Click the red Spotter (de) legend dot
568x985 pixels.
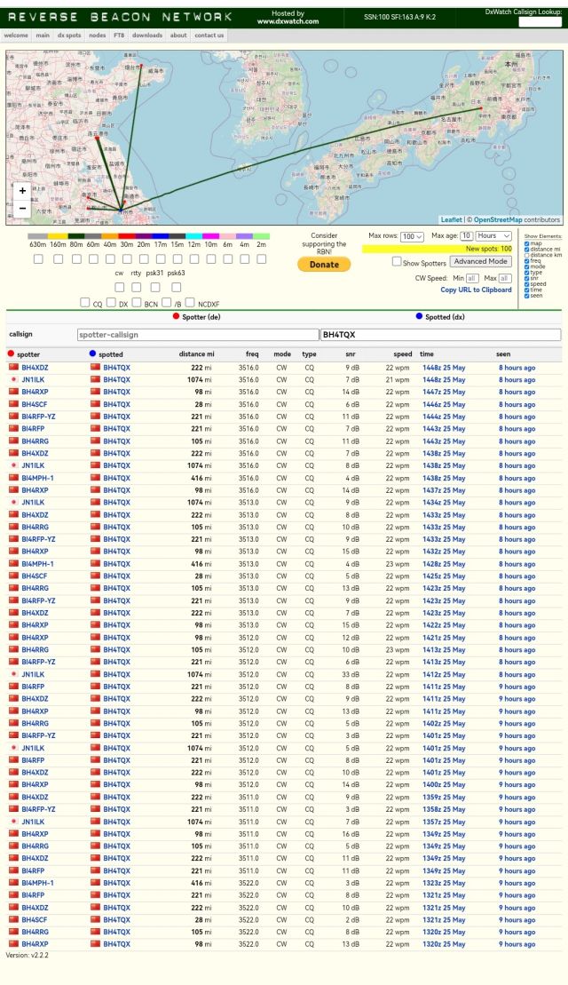click(177, 316)
